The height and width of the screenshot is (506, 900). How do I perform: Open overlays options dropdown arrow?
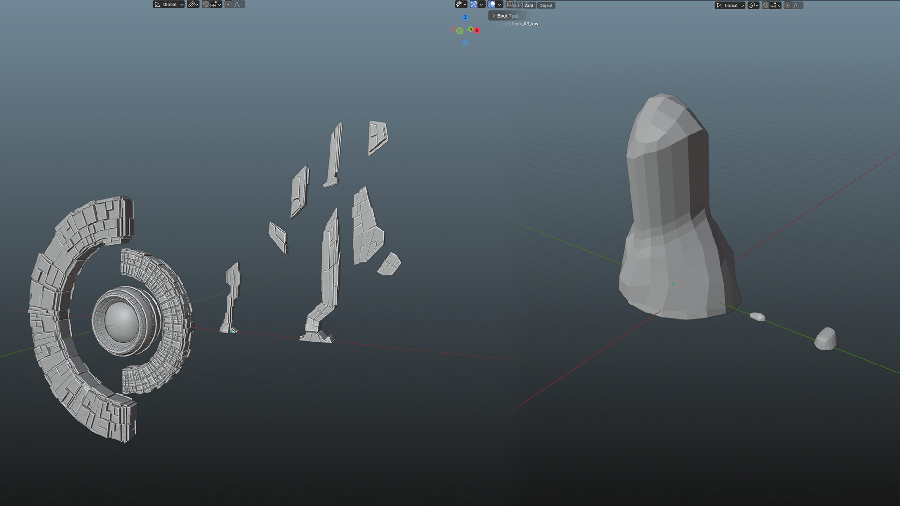500,5
